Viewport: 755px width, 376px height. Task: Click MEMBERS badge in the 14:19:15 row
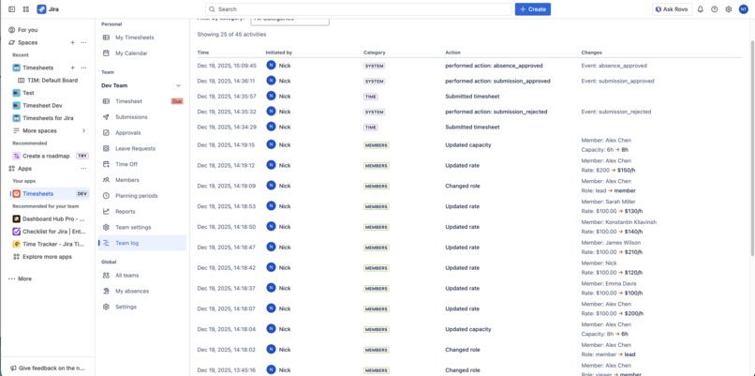[x=376, y=145]
